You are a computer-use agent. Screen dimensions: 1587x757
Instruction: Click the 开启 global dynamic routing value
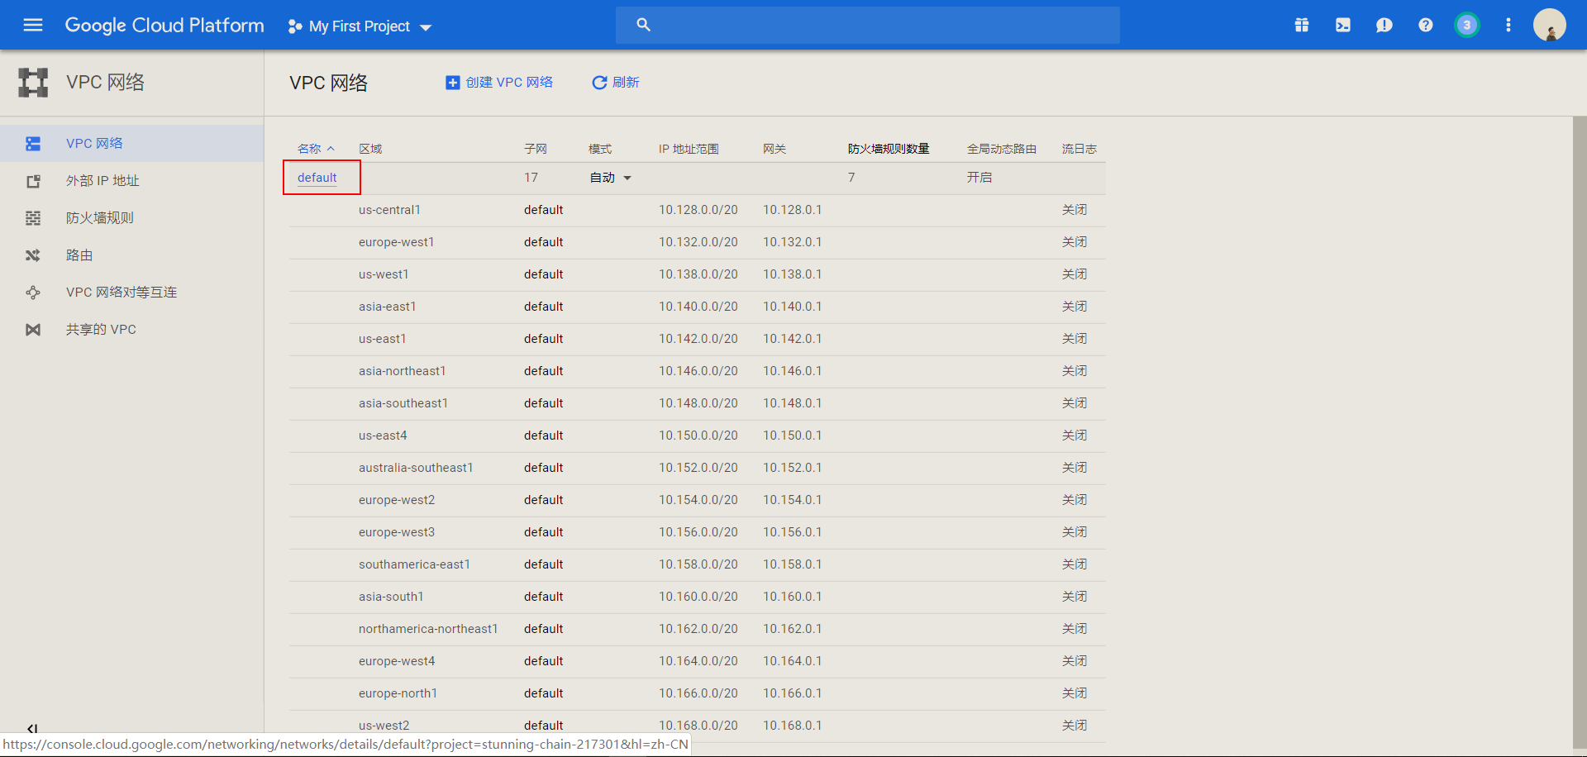tap(979, 178)
